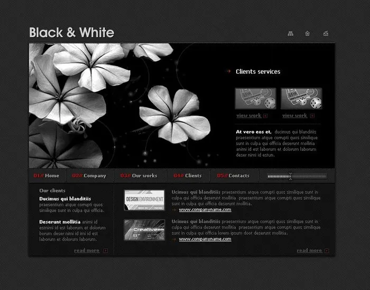Open the Home menu item
Viewport: 370px width, 290px height.
(x=47, y=176)
